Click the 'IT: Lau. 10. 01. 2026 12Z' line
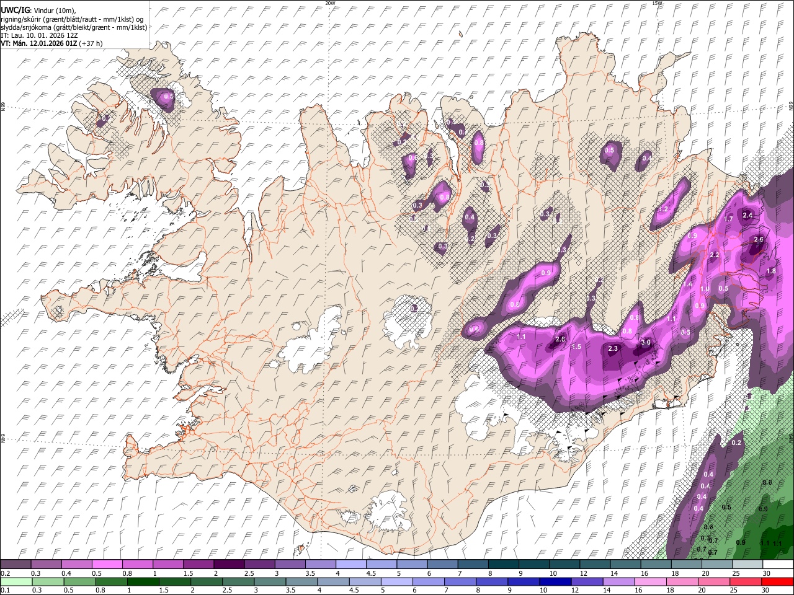This screenshot has height=595, width=794. (39, 35)
